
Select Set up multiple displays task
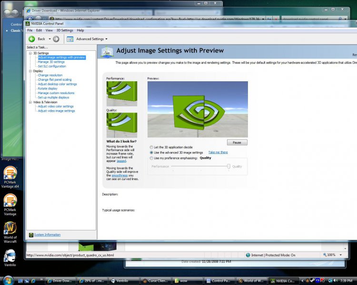(x=53, y=97)
